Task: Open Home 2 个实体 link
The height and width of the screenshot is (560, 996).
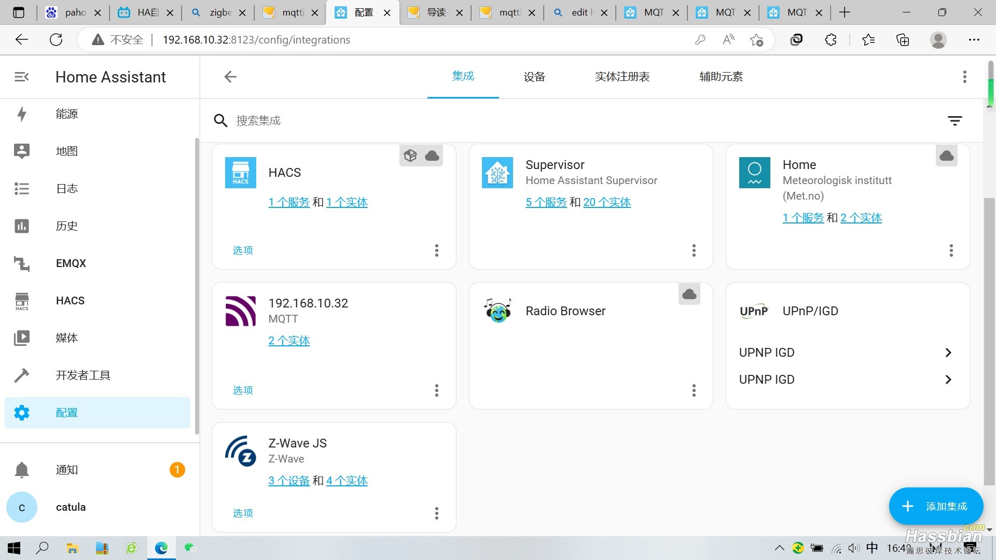Action: (x=861, y=218)
